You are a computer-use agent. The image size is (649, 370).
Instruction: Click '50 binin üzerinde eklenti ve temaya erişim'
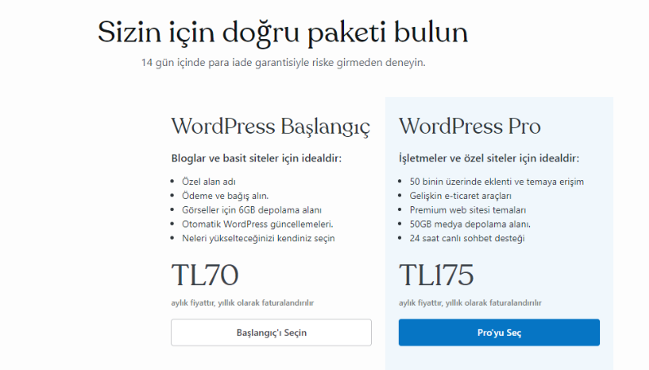[497, 182]
